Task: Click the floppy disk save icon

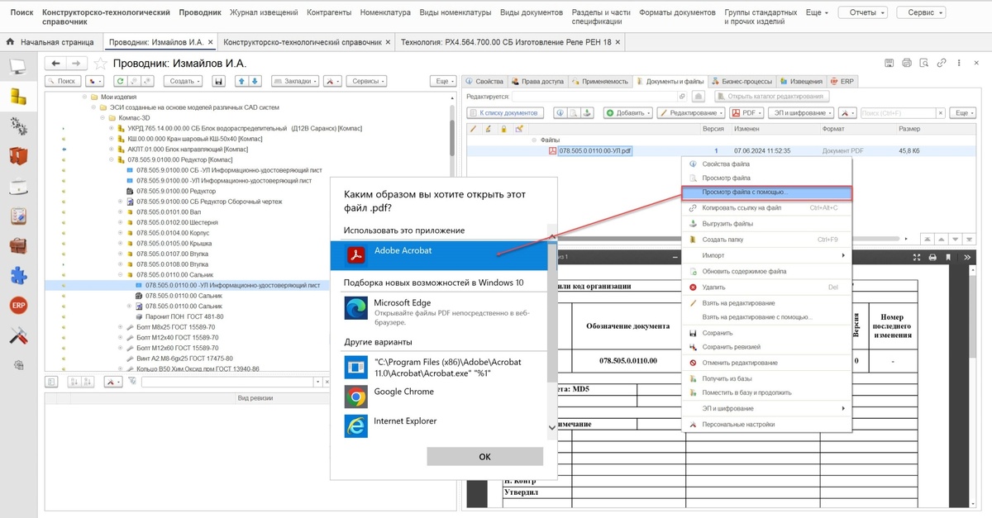Action: point(219,81)
